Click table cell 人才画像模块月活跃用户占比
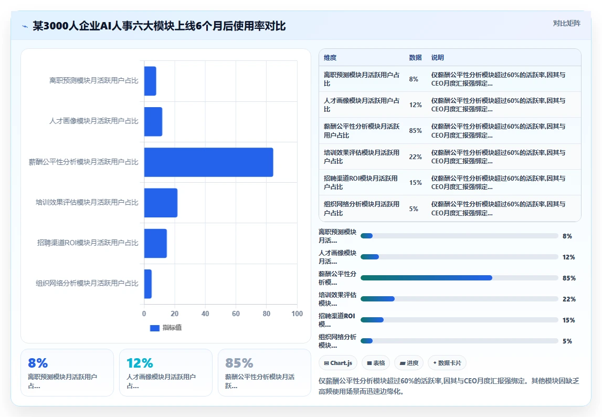Viewport: 602px width, 417px height. [x=362, y=105]
